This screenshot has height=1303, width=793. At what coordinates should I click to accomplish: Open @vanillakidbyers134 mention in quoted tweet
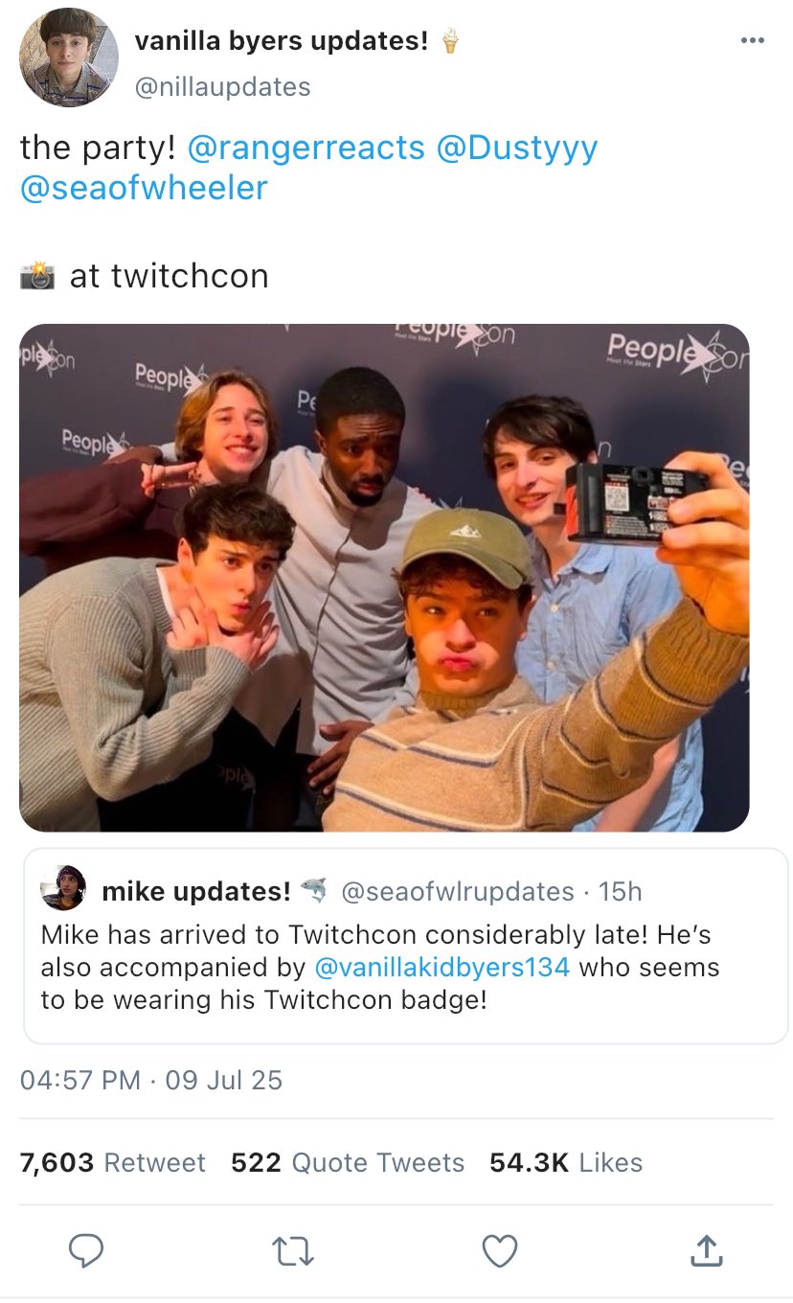point(442,967)
